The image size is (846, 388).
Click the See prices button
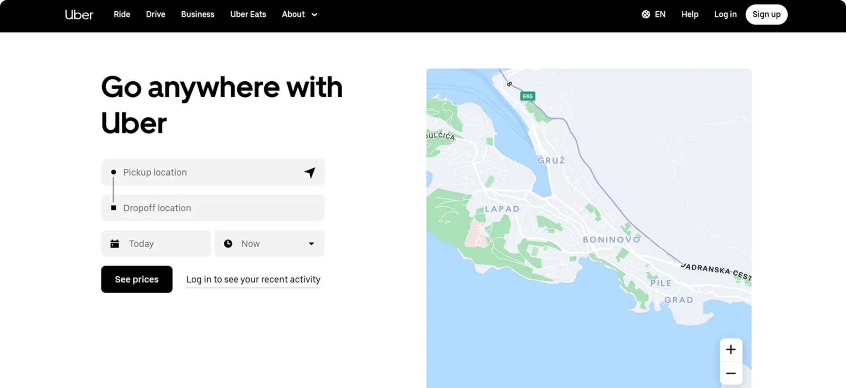coord(137,279)
